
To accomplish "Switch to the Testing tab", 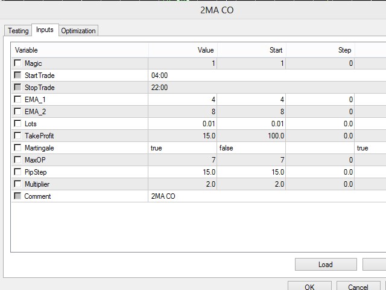I will click(x=18, y=31).
